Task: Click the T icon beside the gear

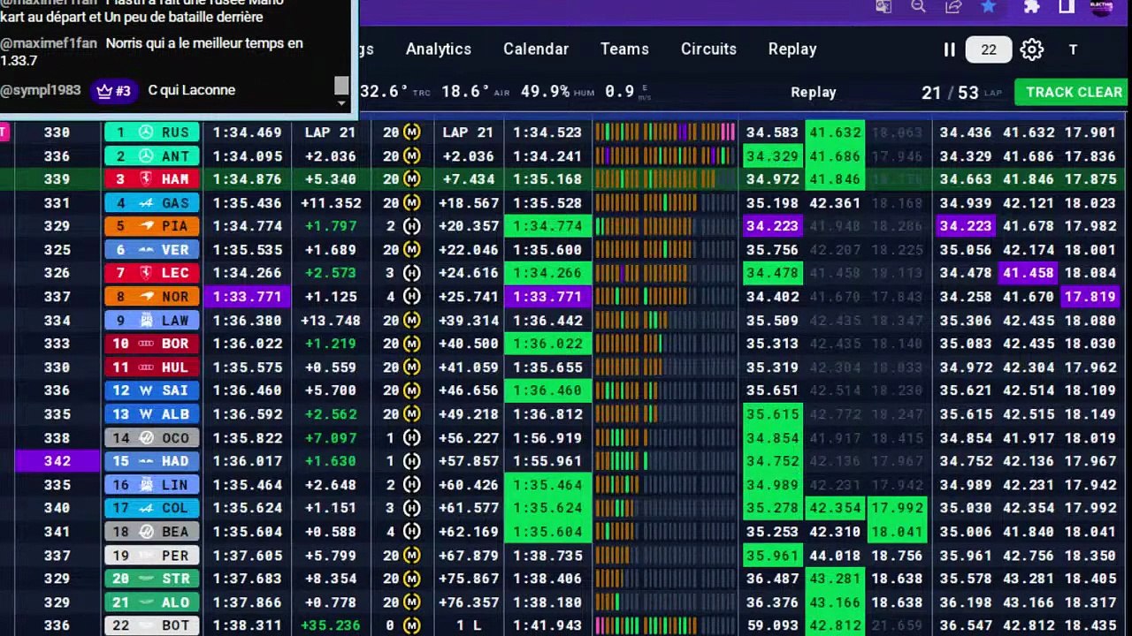Action: pyautogui.click(x=1073, y=49)
